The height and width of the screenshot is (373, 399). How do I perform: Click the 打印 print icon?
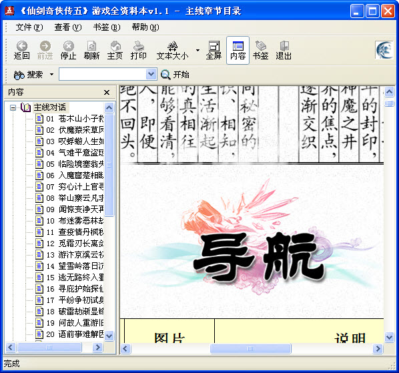138,50
